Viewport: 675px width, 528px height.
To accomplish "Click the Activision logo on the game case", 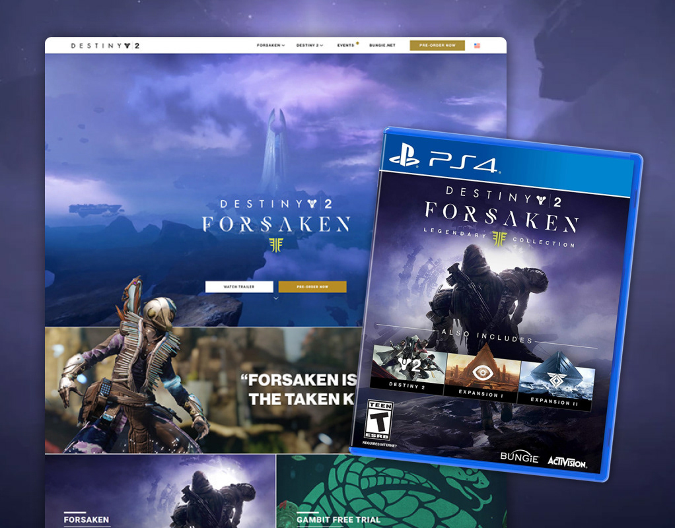I will (567, 462).
